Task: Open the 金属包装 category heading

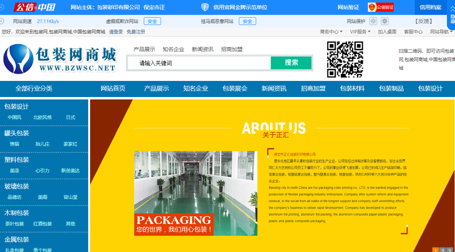Action: coord(17,240)
